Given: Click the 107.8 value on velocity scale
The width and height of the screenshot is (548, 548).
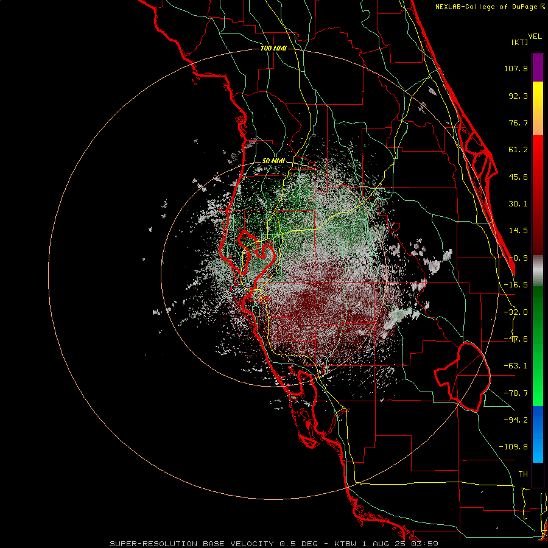Looking at the screenshot, I should pos(516,68).
